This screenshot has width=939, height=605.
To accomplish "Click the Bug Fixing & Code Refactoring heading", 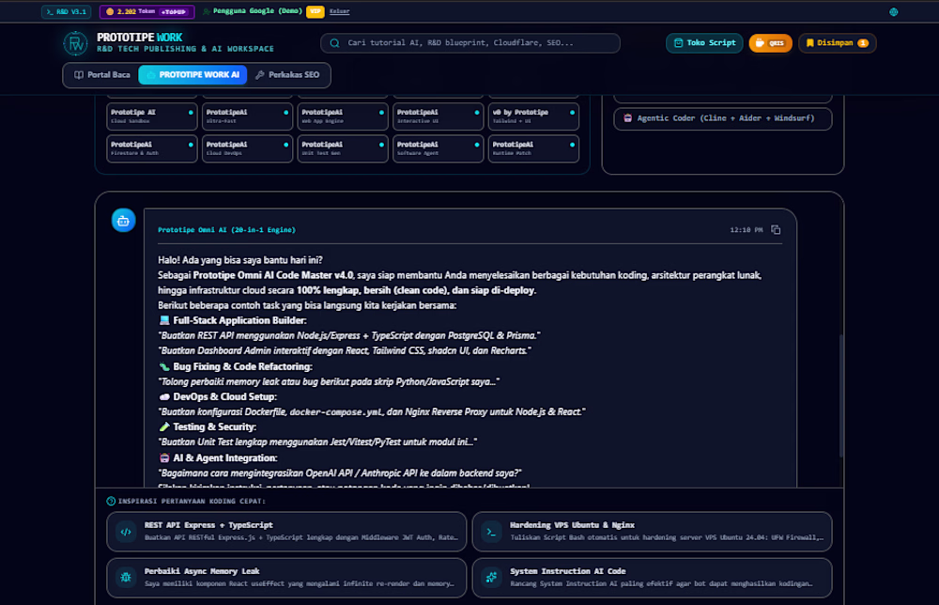I will (242, 366).
